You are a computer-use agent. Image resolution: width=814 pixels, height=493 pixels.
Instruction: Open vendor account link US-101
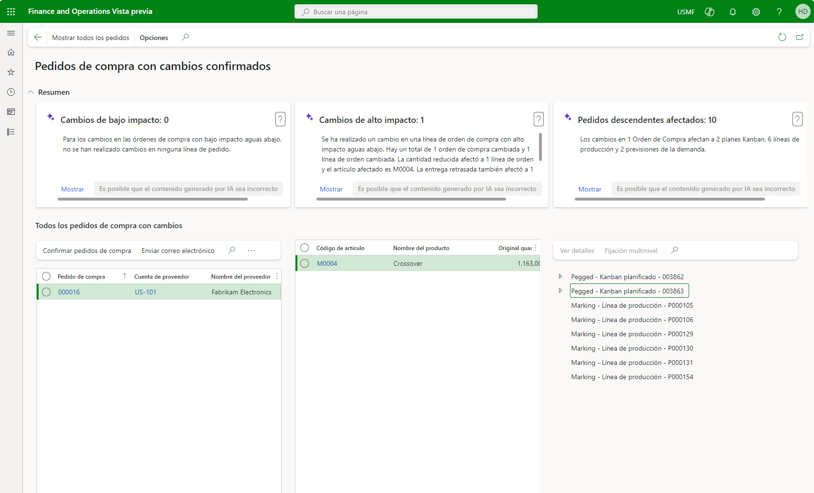click(145, 292)
